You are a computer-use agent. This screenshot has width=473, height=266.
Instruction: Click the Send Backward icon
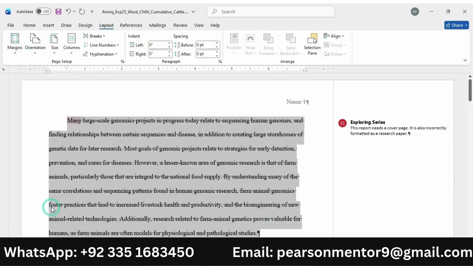(290, 38)
